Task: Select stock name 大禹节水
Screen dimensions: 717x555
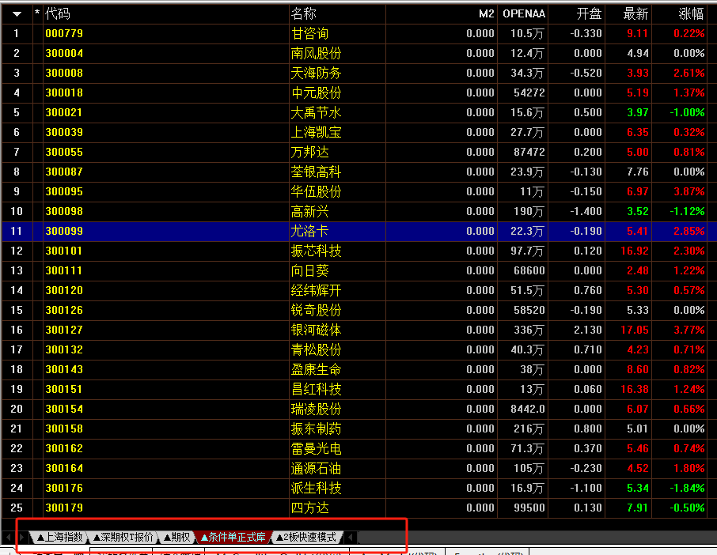Action: 316,112
